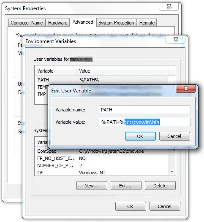Select the PATH user variable row

click(x=101, y=80)
